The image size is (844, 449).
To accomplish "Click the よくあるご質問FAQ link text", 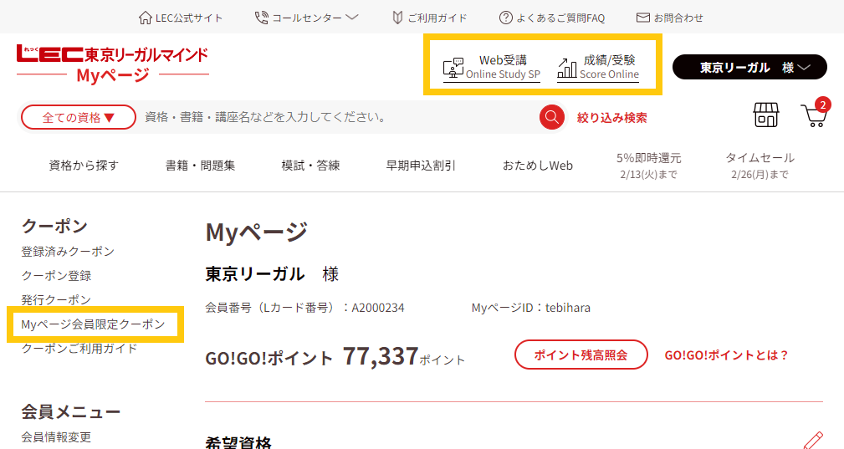I will pos(560,18).
